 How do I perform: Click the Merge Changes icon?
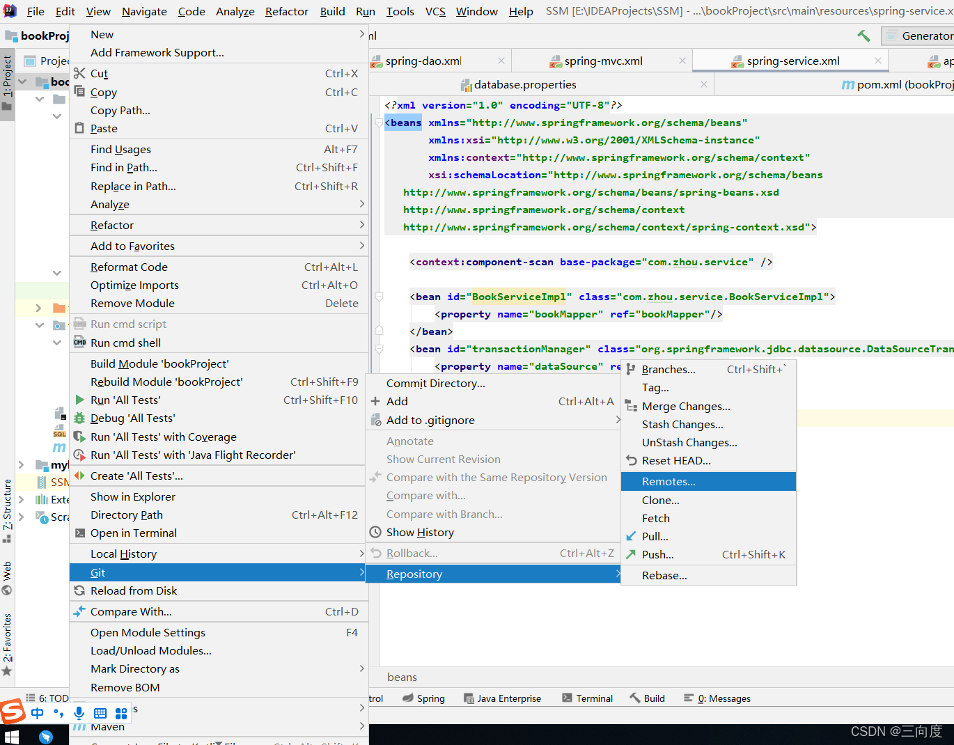[x=631, y=406]
